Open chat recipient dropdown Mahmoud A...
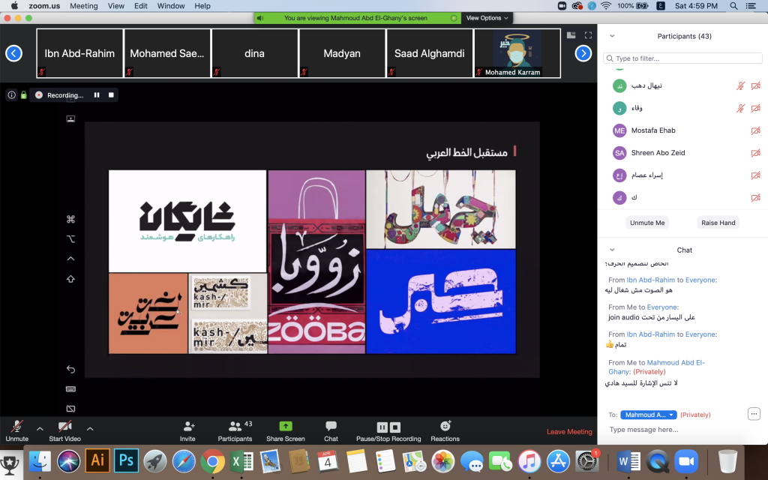The width and height of the screenshot is (768, 480). (649, 415)
